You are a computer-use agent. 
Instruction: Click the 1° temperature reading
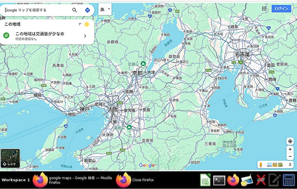(80, 24)
